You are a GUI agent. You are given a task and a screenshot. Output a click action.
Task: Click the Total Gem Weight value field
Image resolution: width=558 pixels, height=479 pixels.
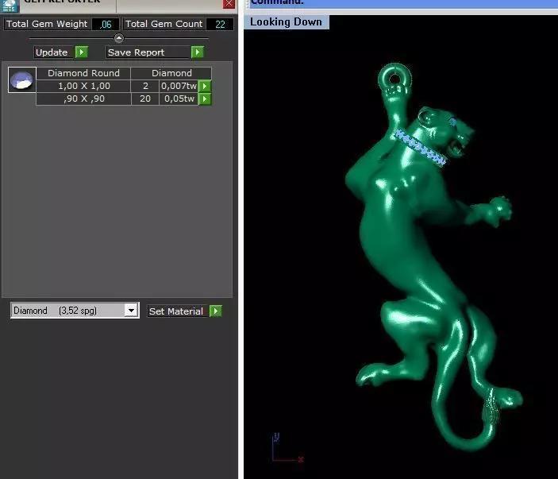coord(106,24)
